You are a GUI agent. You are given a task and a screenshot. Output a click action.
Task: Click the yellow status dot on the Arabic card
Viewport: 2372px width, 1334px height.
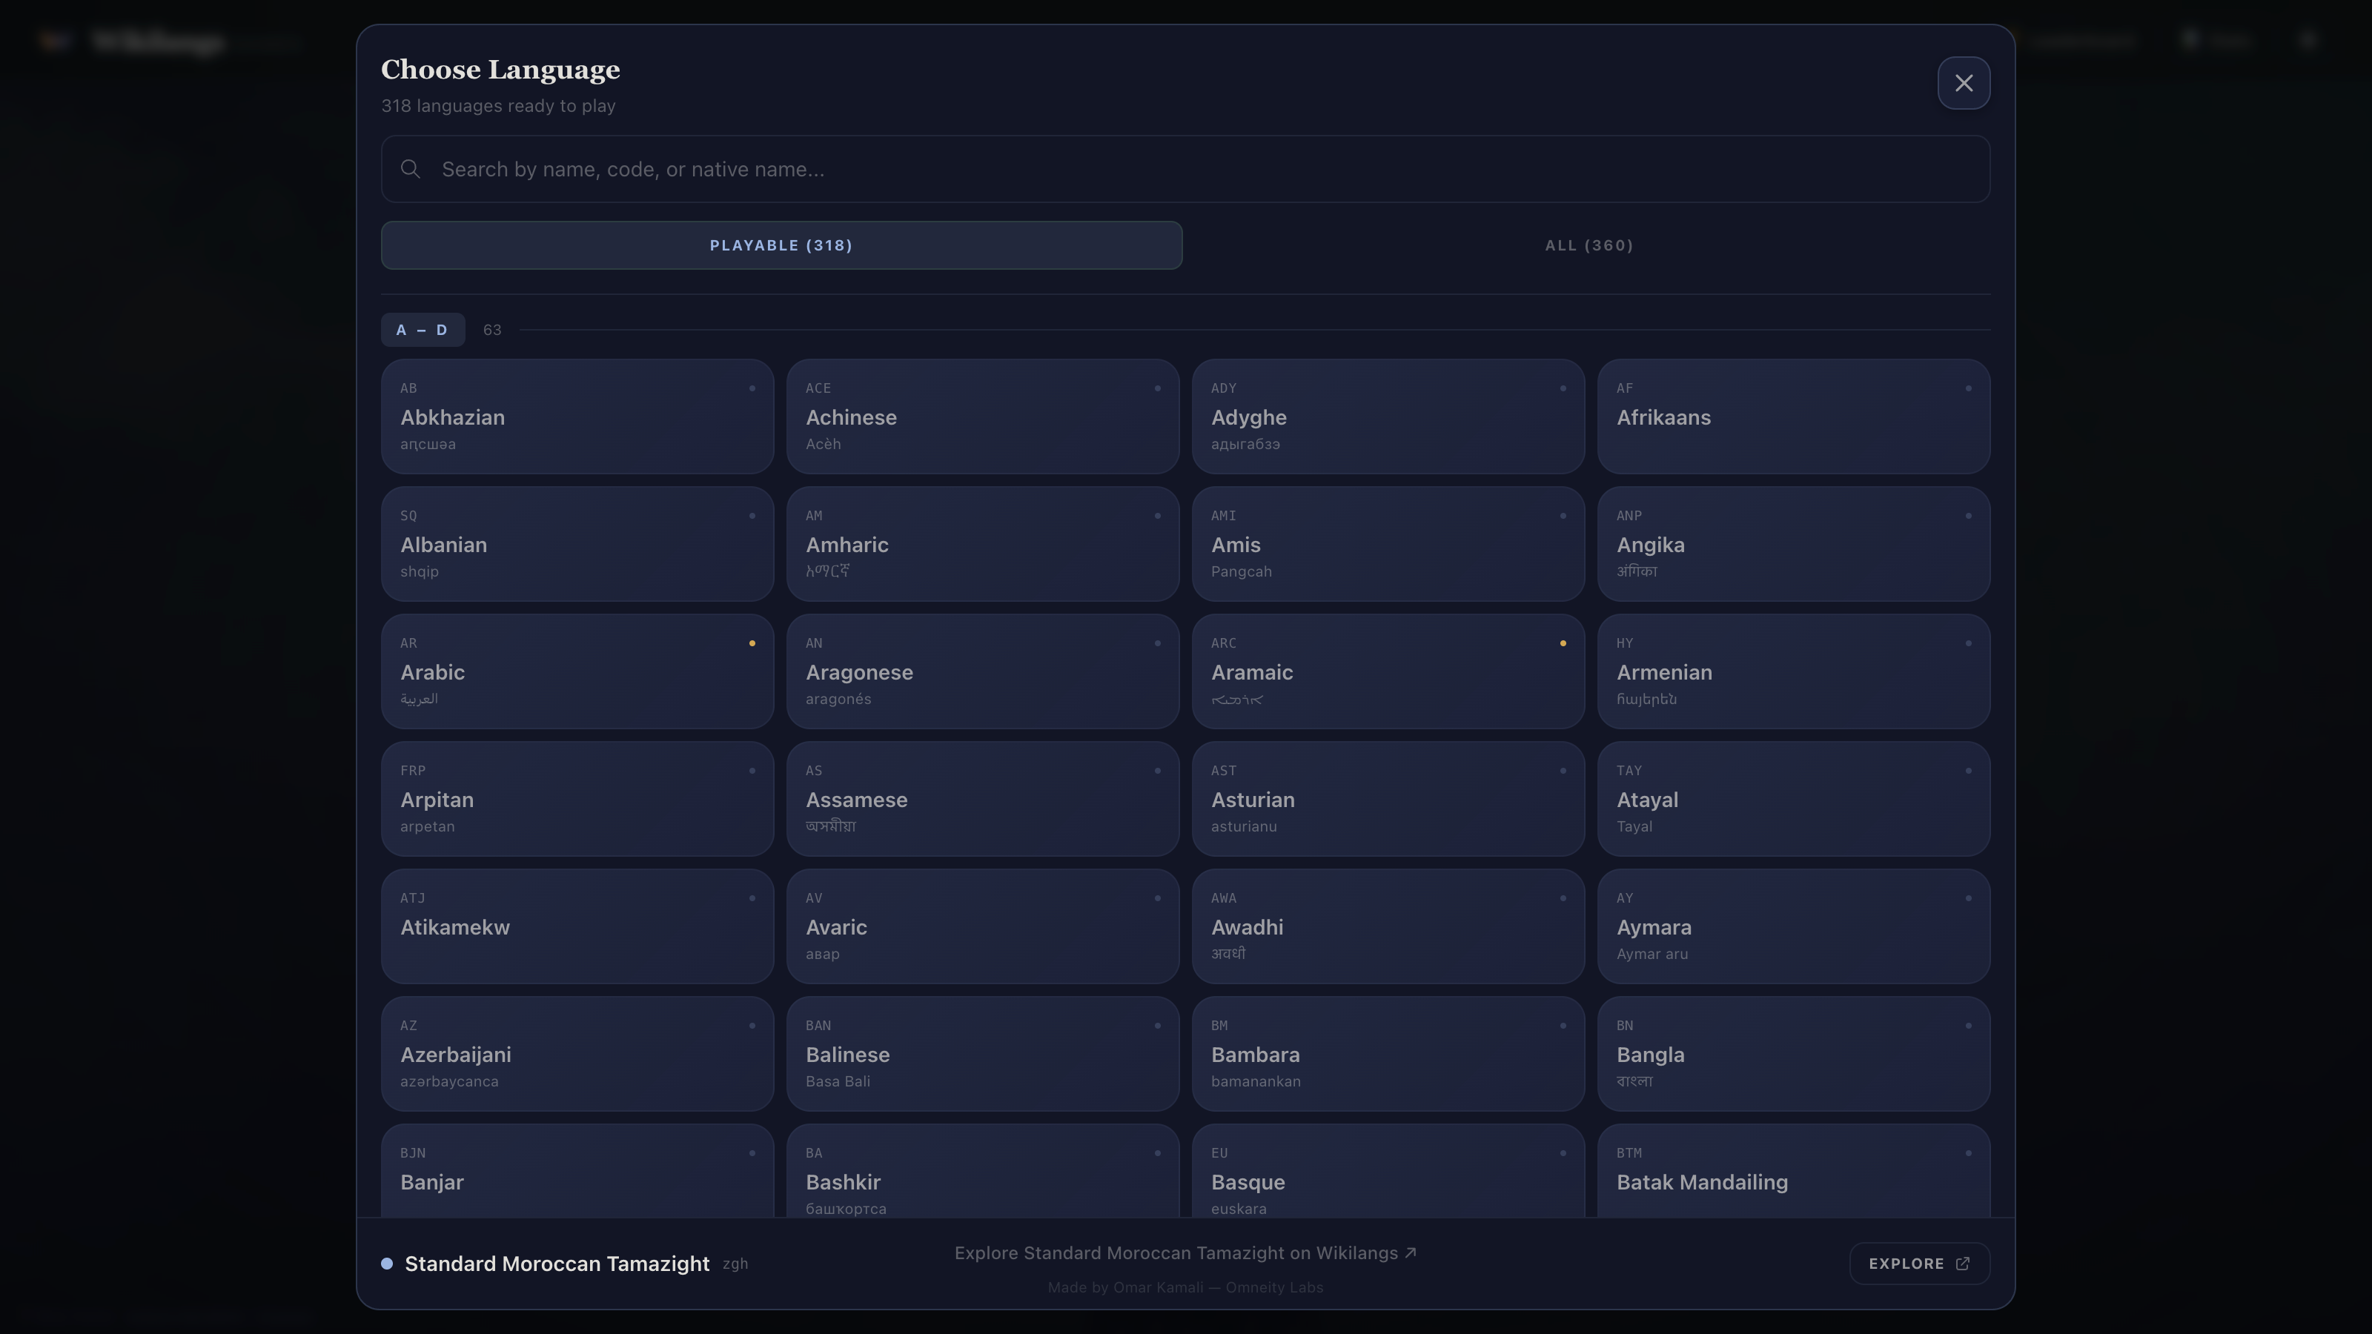pos(752,643)
